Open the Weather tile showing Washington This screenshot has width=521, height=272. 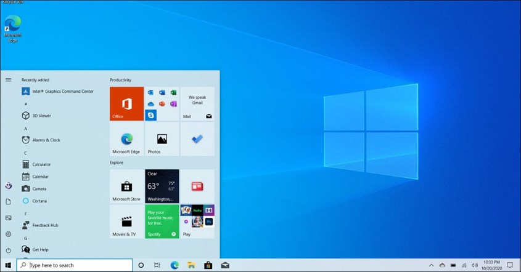162,186
